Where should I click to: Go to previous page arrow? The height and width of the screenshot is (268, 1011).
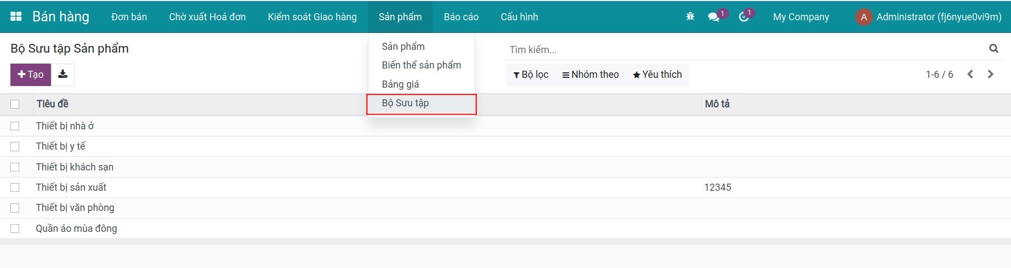pyautogui.click(x=970, y=74)
